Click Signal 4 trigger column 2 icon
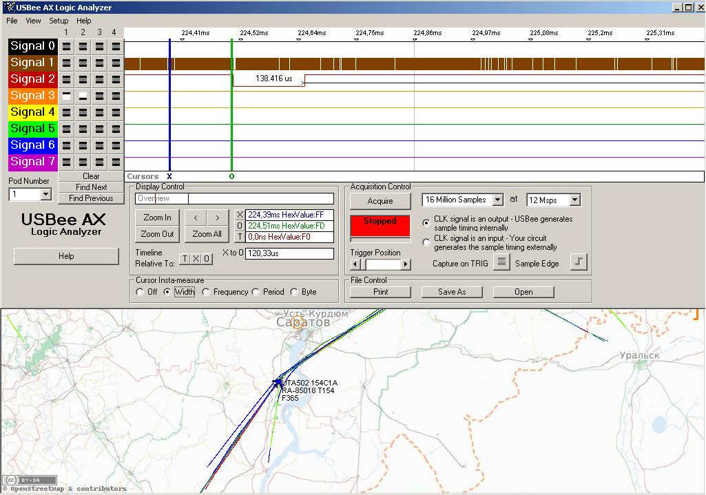 point(83,112)
